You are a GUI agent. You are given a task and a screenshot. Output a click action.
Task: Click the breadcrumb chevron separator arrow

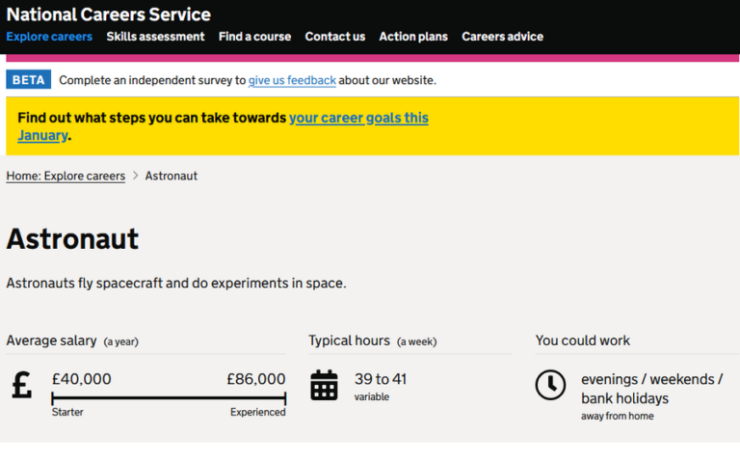click(x=135, y=177)
